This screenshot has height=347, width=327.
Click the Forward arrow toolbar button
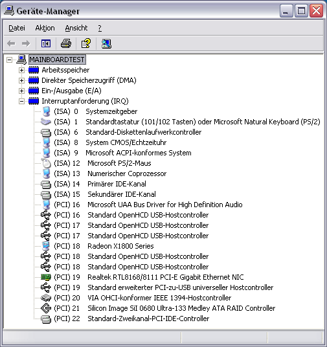[26, 43]
